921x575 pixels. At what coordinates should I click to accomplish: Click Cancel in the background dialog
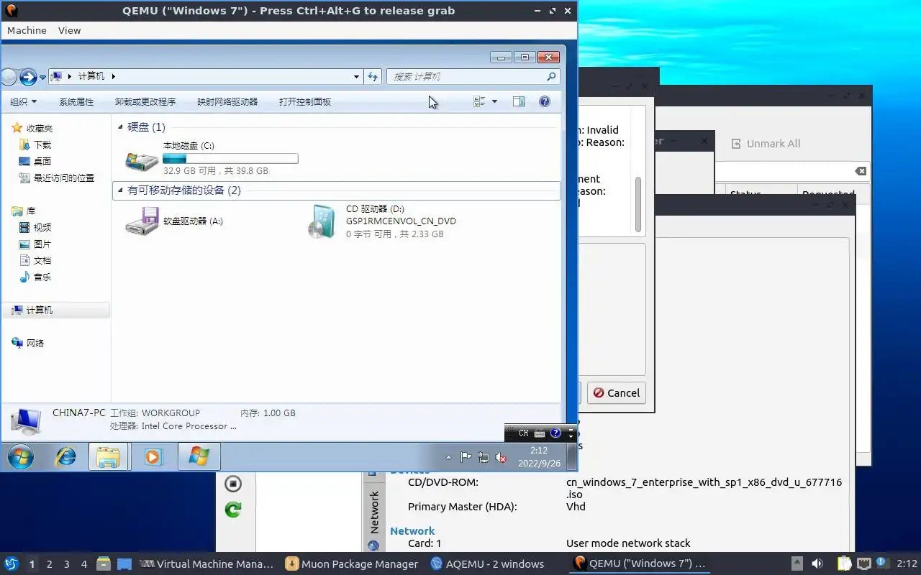pos(617,393)
